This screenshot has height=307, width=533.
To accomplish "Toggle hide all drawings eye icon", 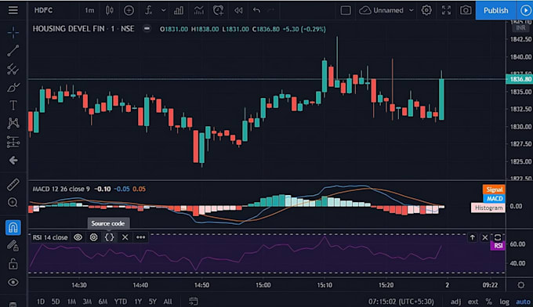I will [x=13, y=282].
